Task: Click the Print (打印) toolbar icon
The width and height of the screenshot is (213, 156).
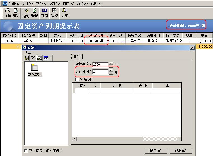Action: pyautogui.click(x=7, y=13)
